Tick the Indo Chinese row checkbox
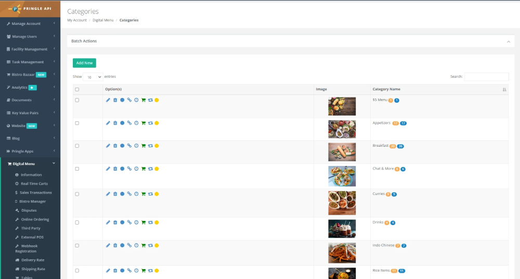520x279 pixels. [77, 245]
